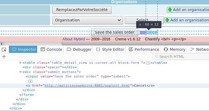
Task: Switch to the Console tab
Action: coord(51,49)
